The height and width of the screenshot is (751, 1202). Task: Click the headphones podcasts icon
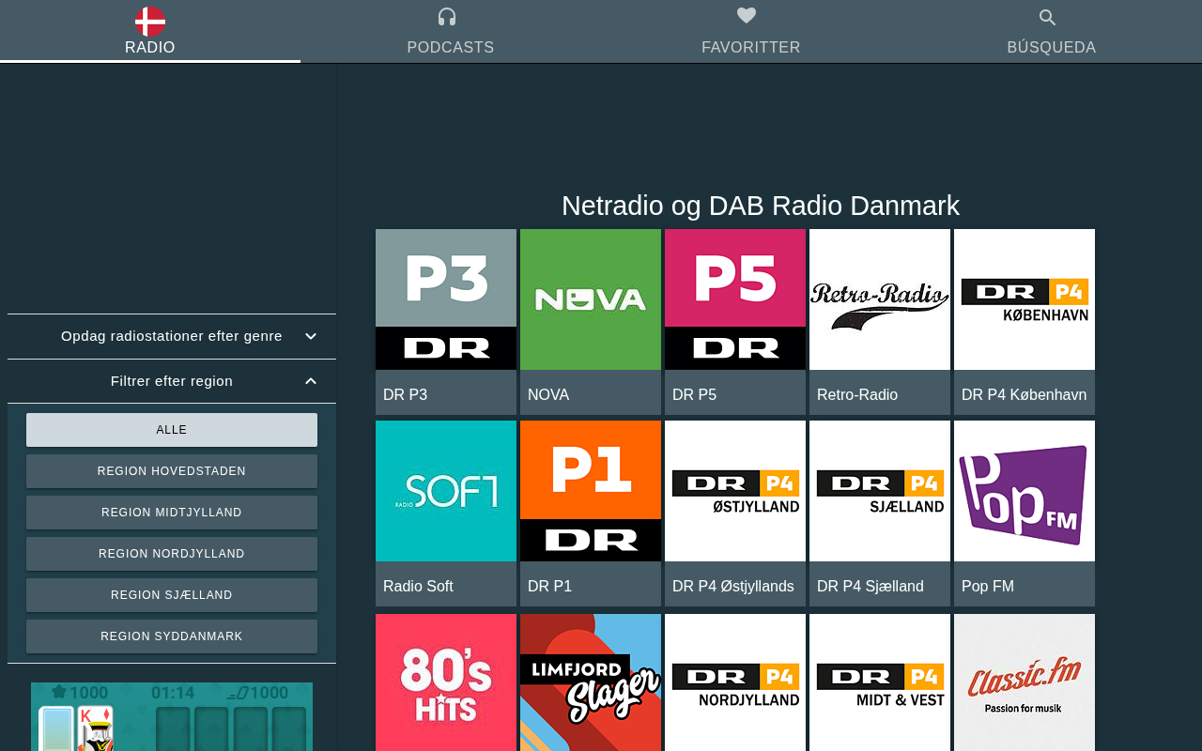(447, 17)
